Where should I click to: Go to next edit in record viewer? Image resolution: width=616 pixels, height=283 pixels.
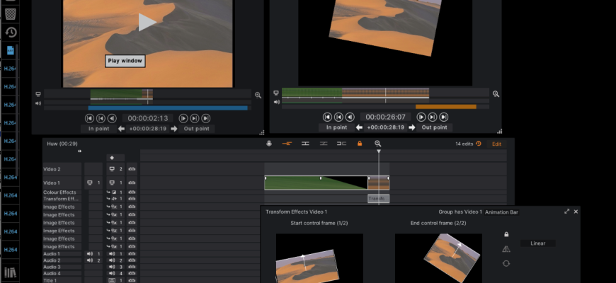point(432,117)
